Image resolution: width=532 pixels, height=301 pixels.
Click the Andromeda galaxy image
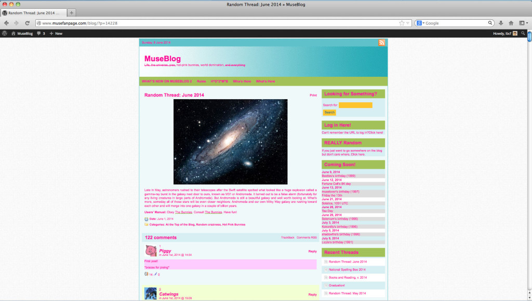point(230,142)
